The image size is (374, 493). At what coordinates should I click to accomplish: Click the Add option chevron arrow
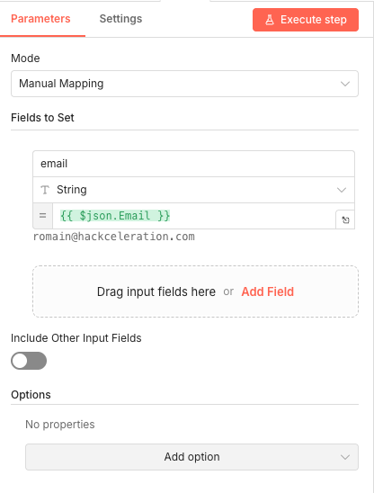345,457
